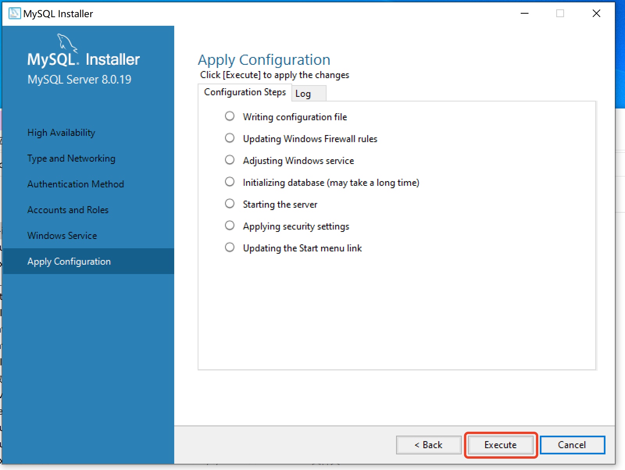This screenshot has width=625, height=470.
Task: Cancel the MySQL configuration
Action: pyautogui.click(x=572, y=445)
